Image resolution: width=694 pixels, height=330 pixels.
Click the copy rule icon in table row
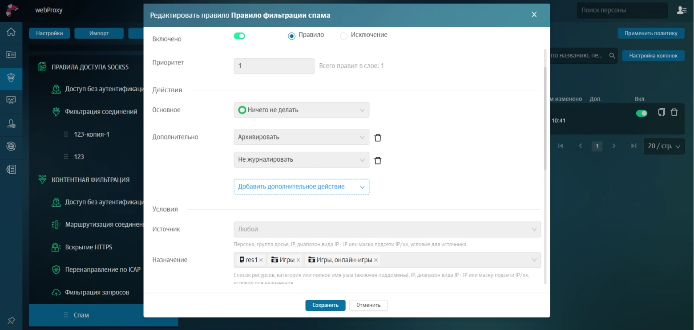click(662, 112)
